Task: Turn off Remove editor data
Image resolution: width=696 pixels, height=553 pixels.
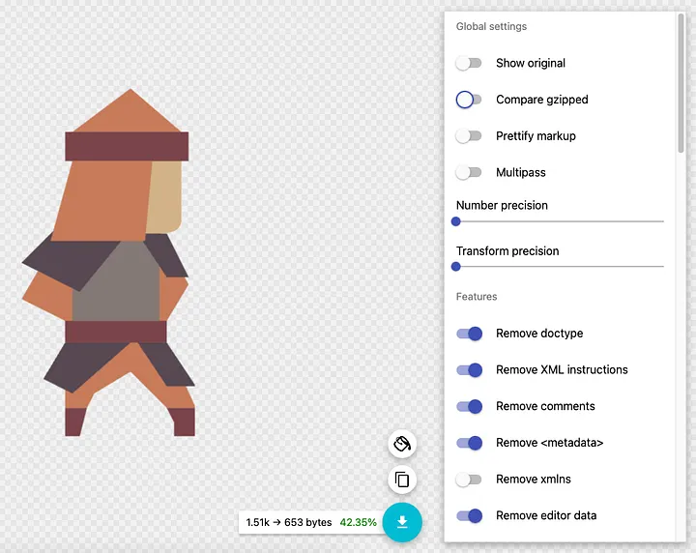Action: tap(469, 515)
